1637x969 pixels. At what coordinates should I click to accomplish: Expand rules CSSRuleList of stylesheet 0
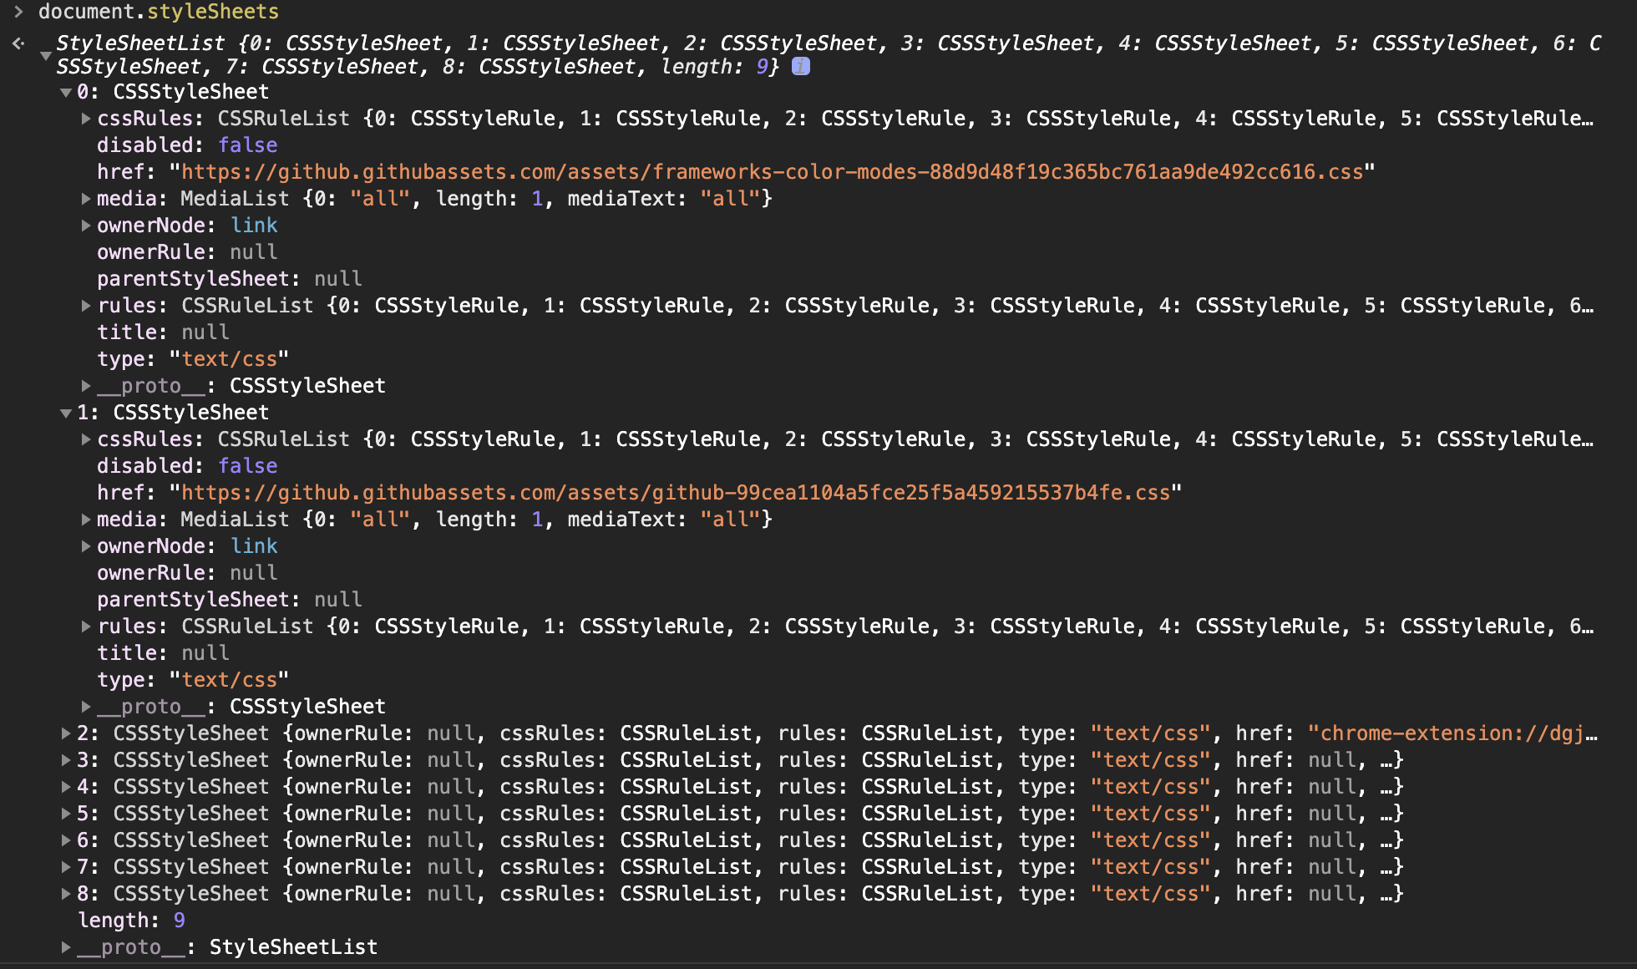[x=86, y=306]
